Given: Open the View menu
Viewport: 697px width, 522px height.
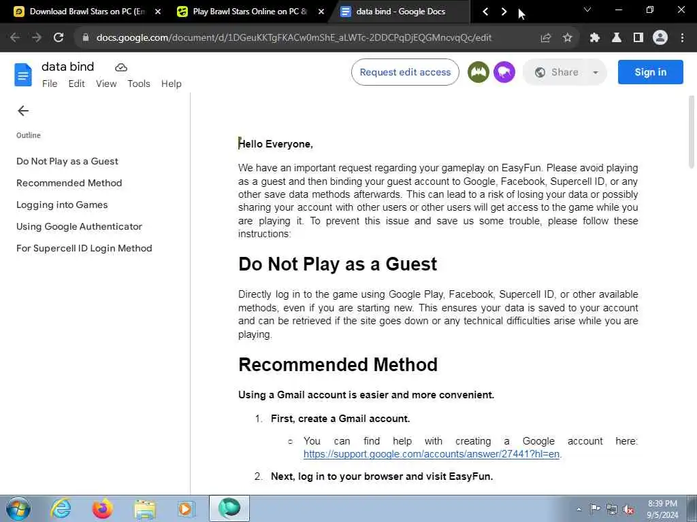Looking at the screenshot, I should [x=106, y=84].
